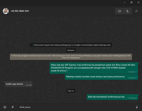
Task: Click the 11:15 AM timestamp
Action: click(131, 98)
